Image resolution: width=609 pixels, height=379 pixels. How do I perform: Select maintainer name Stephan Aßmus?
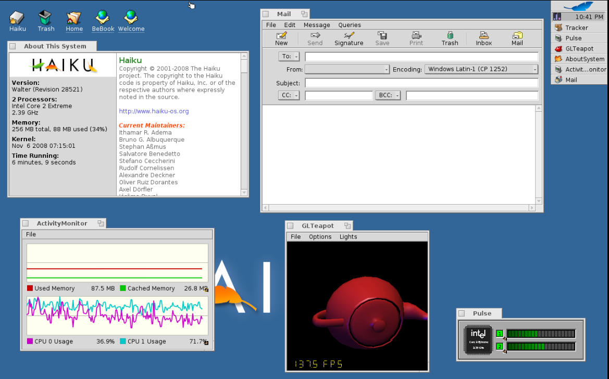tap(142, 147)
